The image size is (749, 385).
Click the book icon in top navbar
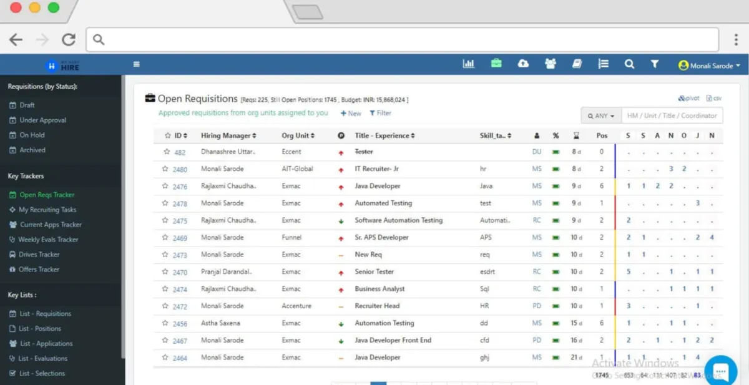(x=577, y=64)
